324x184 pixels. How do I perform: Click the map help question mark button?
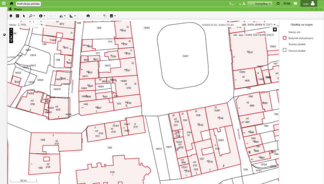click(11, 41)
